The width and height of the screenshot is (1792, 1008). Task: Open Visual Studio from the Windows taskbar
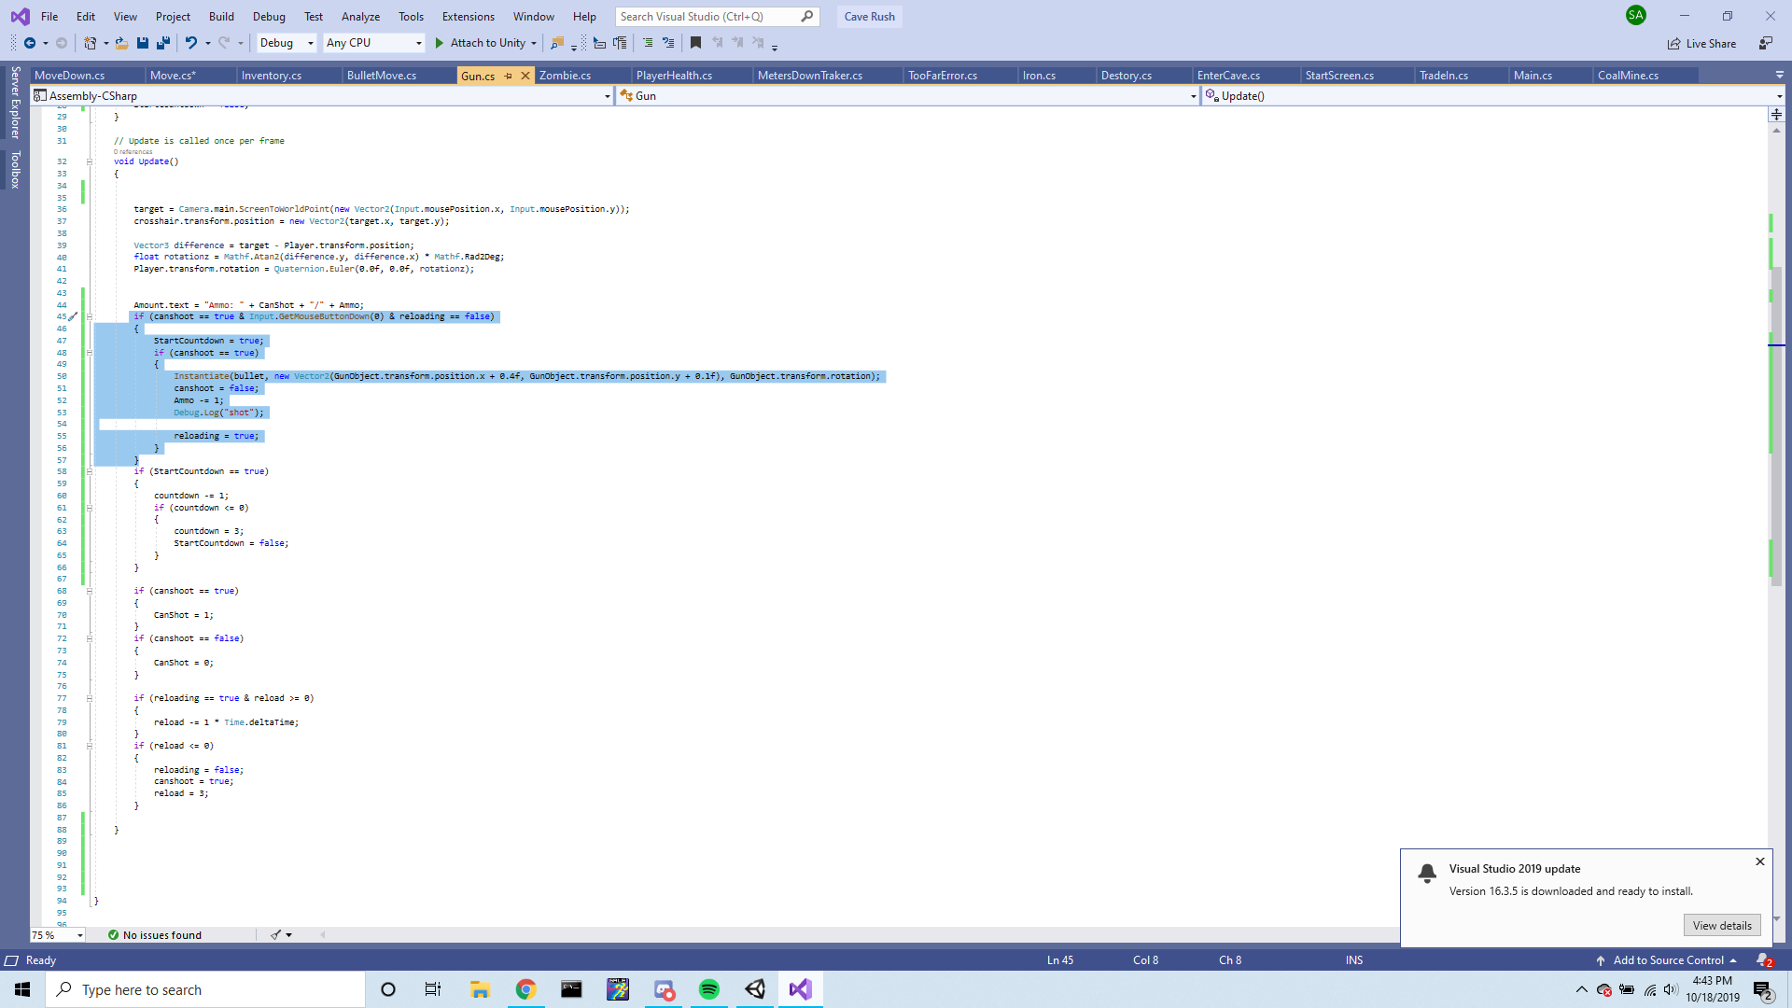click(800, 989)
